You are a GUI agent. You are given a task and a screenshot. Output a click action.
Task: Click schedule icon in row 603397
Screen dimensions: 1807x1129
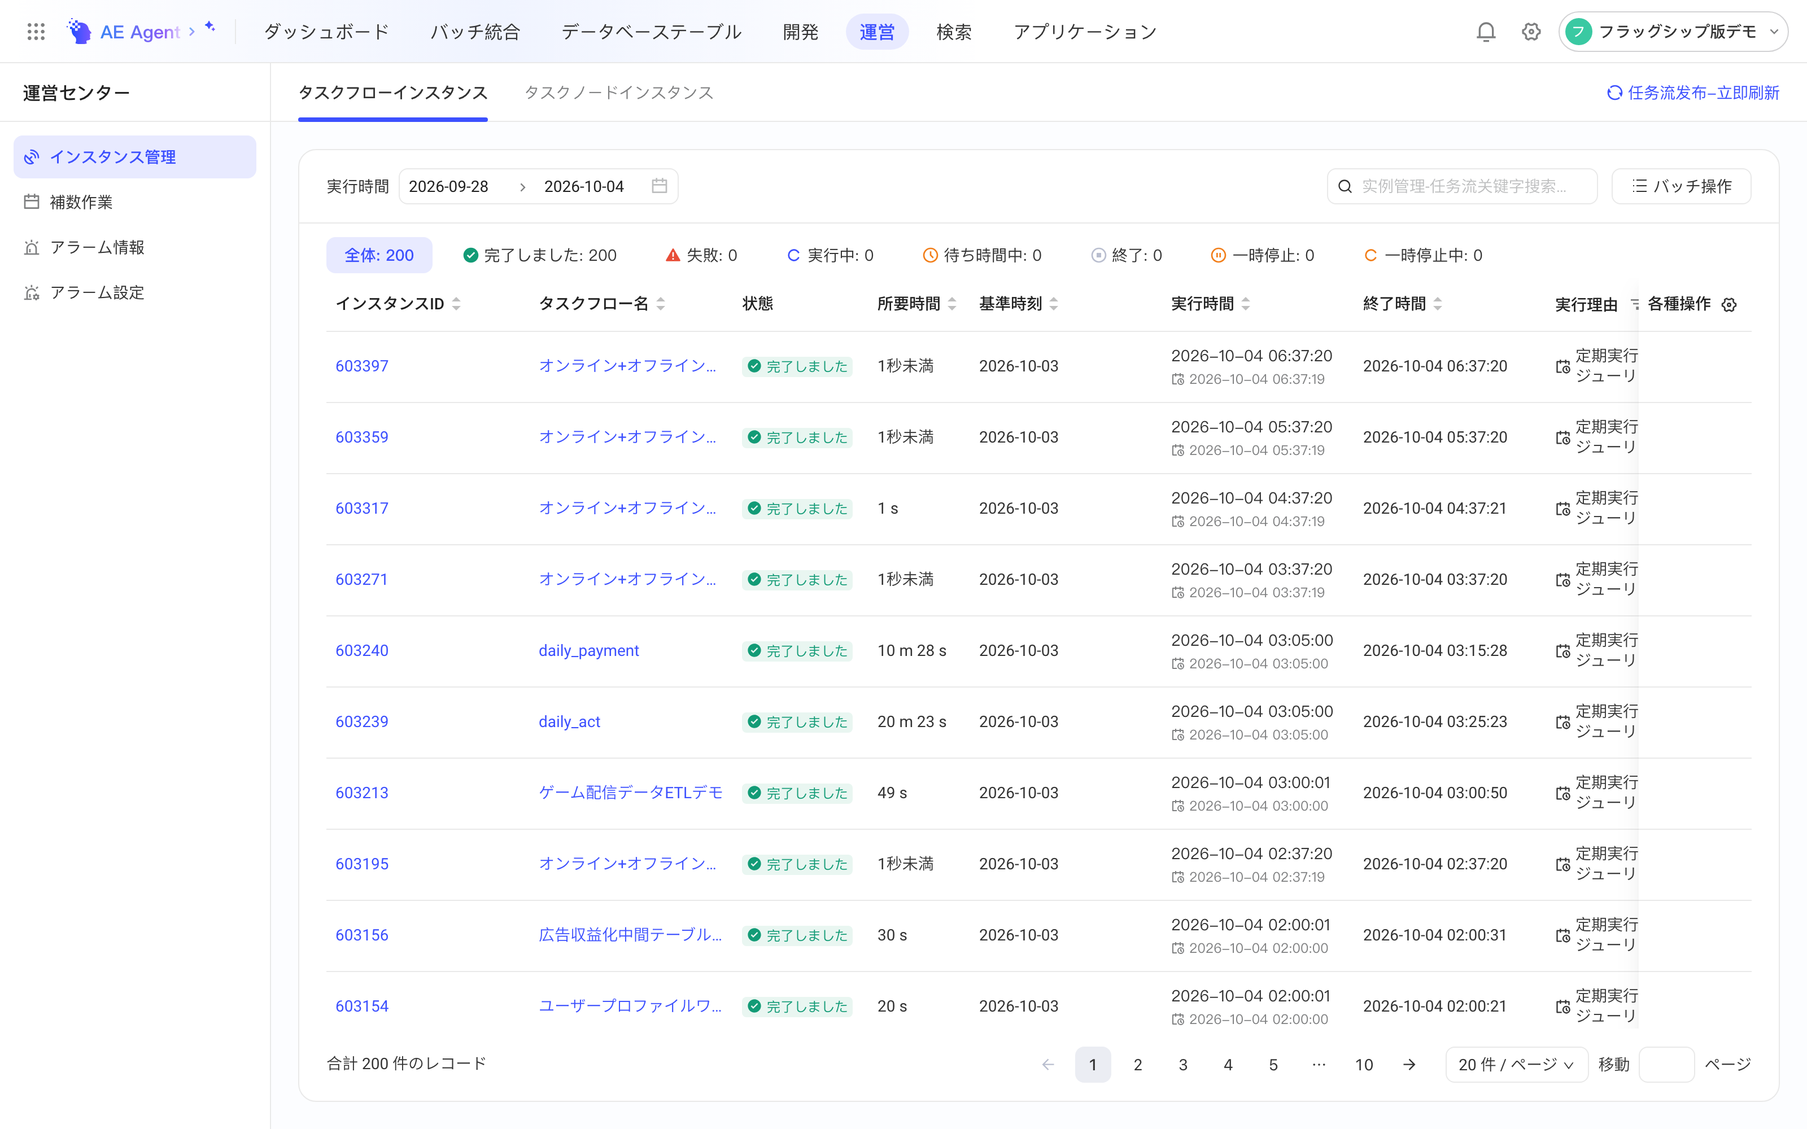1563,366
